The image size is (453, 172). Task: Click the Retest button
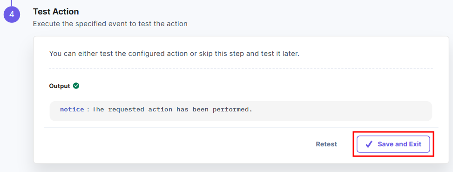[x=326, y=144]
